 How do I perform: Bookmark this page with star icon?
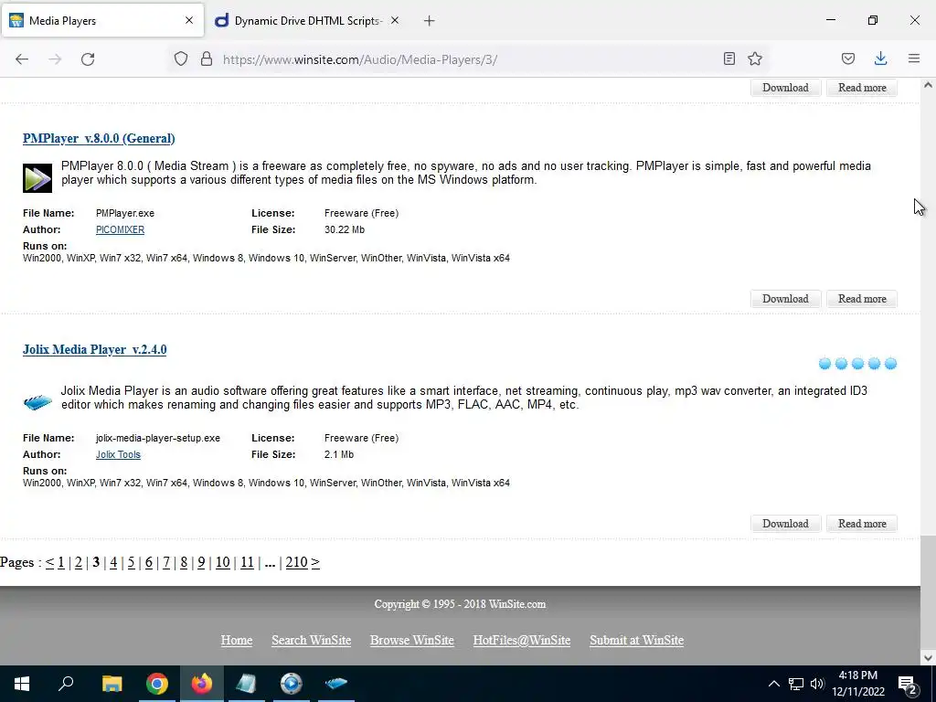[755, 58]
